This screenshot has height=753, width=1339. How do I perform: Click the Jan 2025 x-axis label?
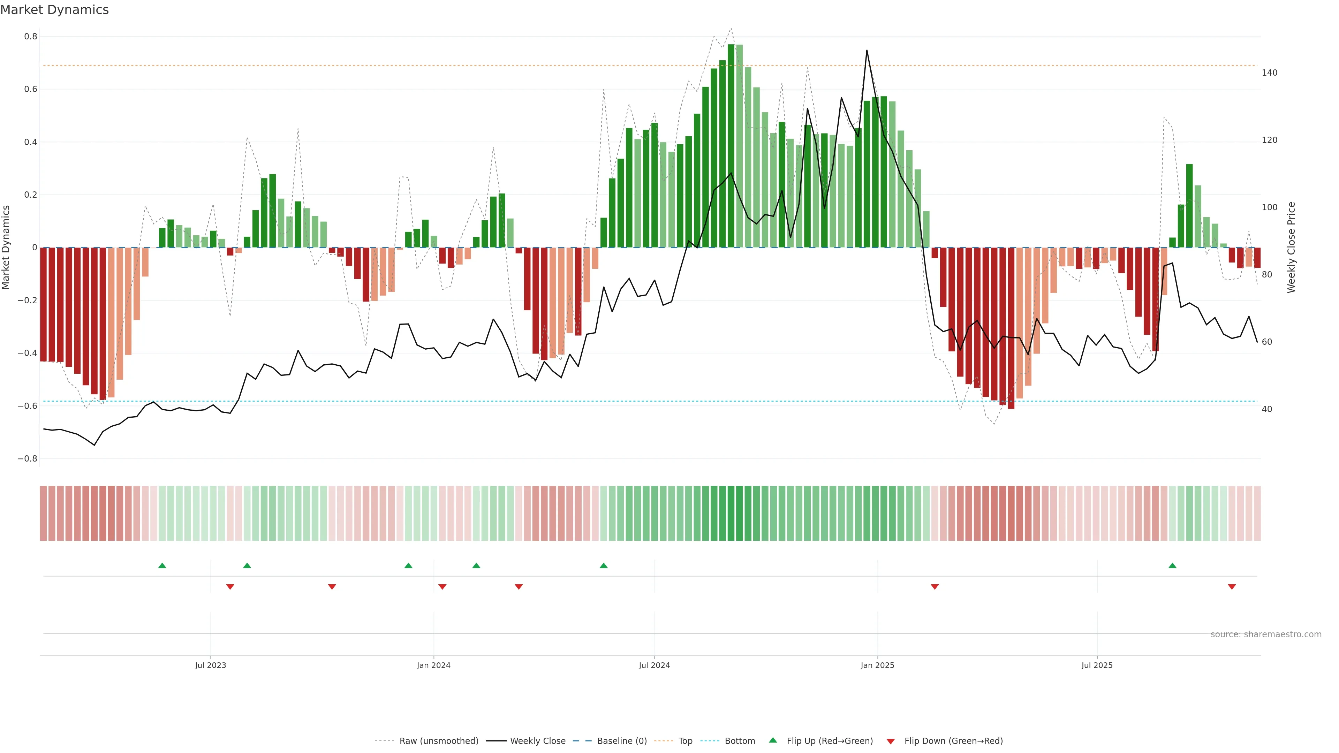pyautogui.click(x=877, y=665)
